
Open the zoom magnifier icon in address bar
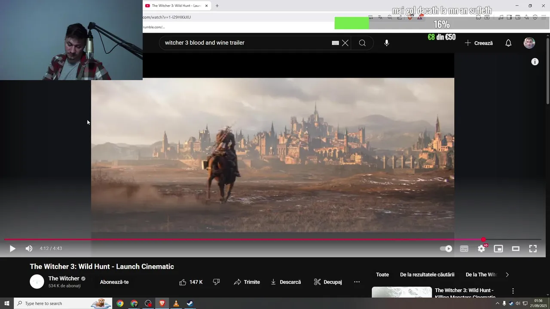coord(390,17)
